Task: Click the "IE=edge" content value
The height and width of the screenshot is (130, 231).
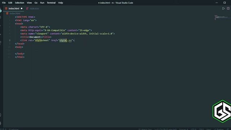Action: [x=84, y=30]
